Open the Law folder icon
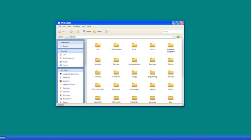251x140 pixels. (x=171, y=98)
